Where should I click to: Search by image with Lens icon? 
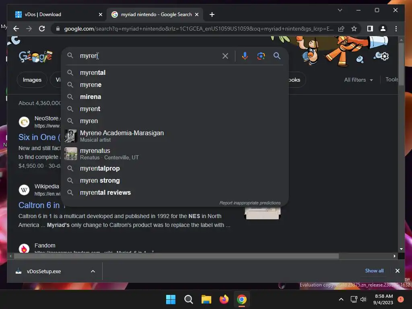pos(261,56)
